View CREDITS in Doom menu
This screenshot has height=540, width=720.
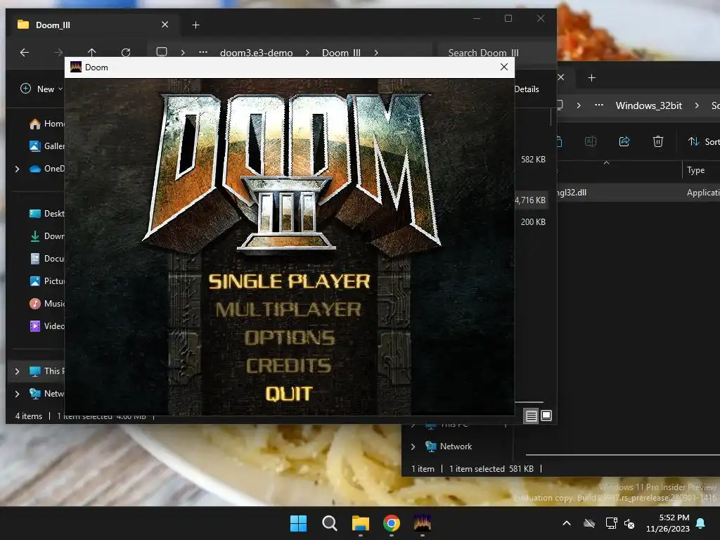coord(289,366)
